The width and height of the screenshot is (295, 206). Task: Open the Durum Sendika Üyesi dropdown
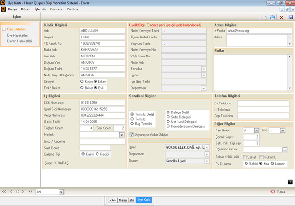pos(206,161)
